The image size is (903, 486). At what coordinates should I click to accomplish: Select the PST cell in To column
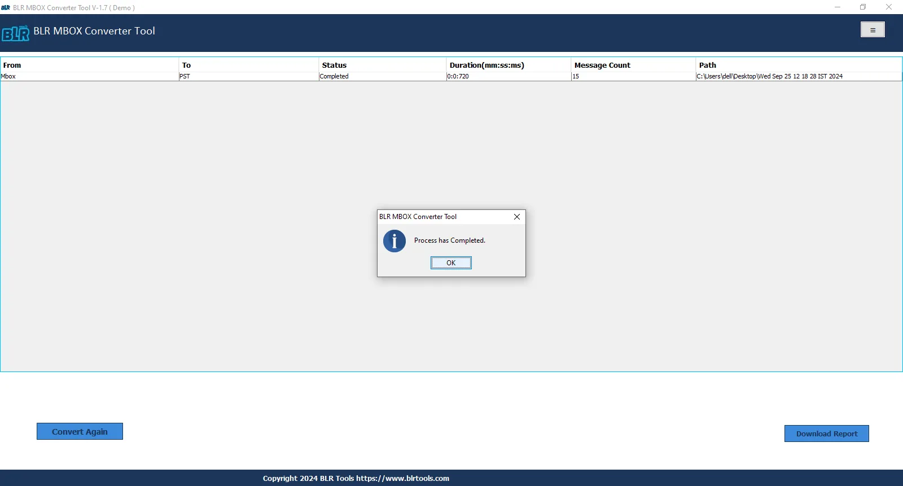pyautogui.click(x=249, y=76)
